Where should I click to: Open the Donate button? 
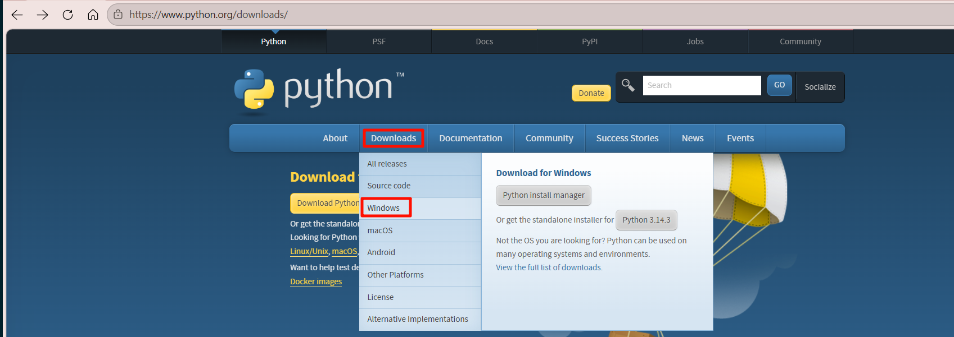[591, 93]
